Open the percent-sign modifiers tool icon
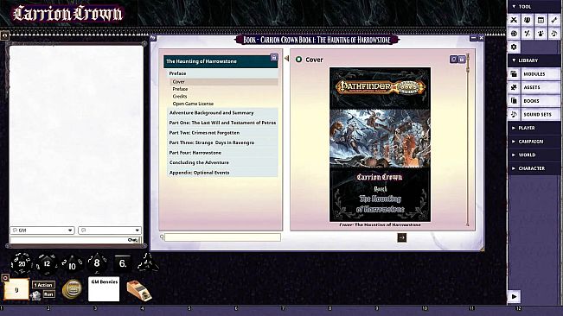Viewport: 563px width, 316px height. coord(527,34)
